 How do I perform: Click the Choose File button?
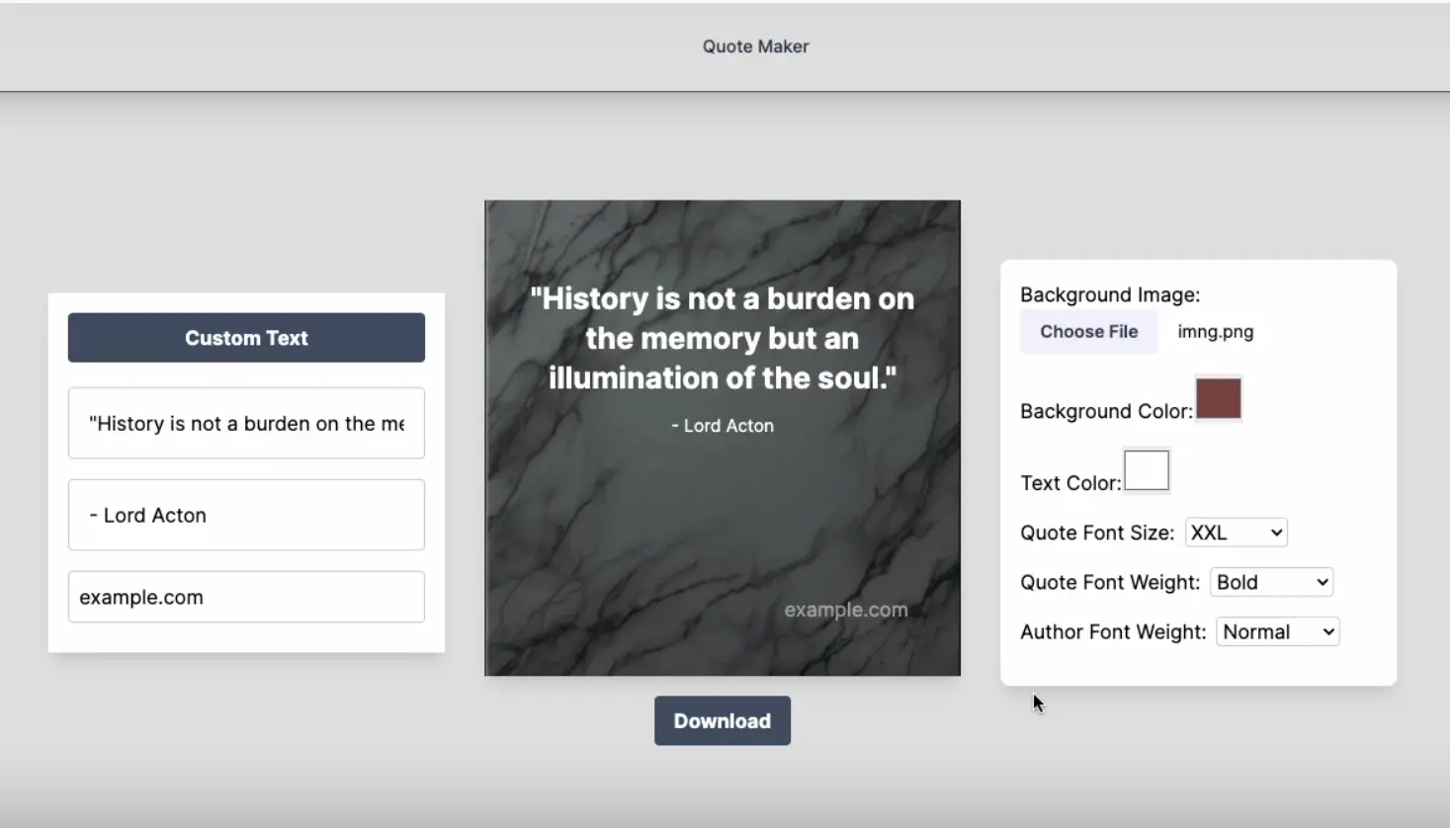click(1088, 331)
